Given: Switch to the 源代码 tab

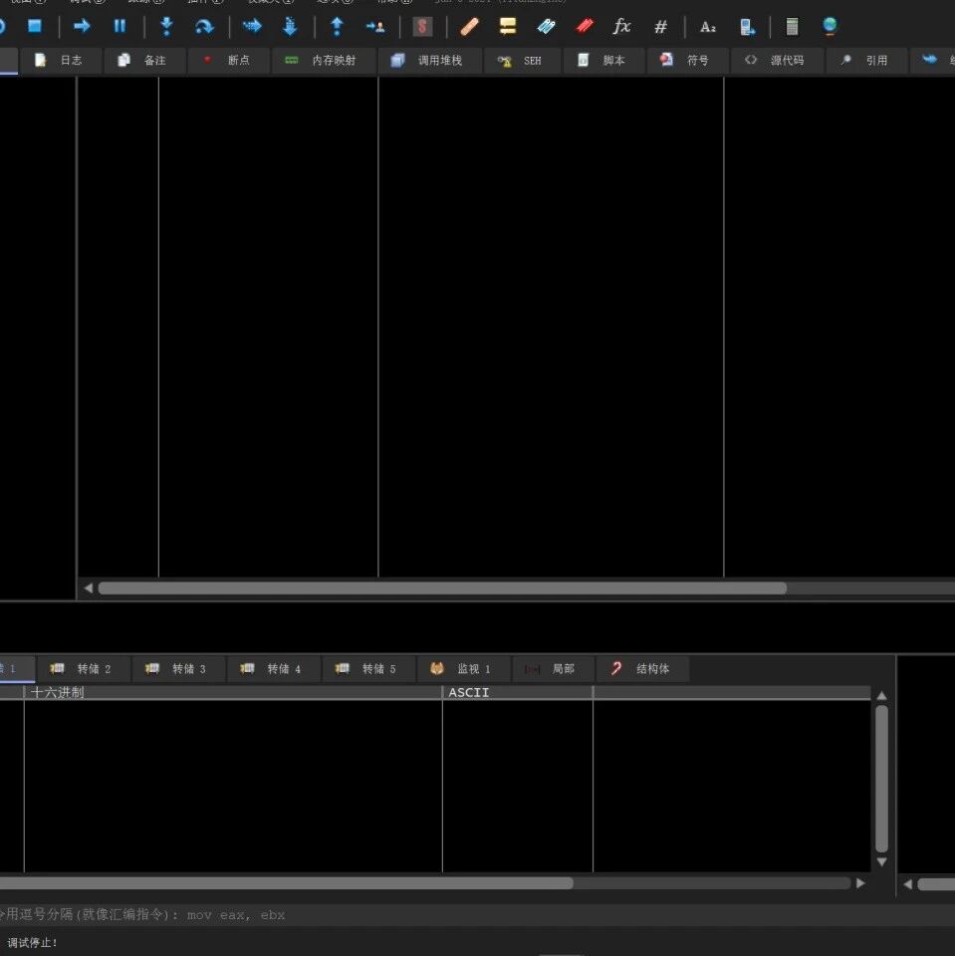Looking at the screenshot, I should pos(777,61).
